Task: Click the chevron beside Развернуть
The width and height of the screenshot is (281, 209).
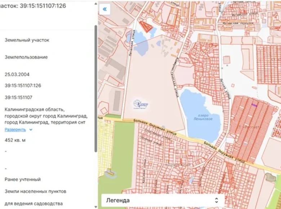Action: (x=31, y=129)
